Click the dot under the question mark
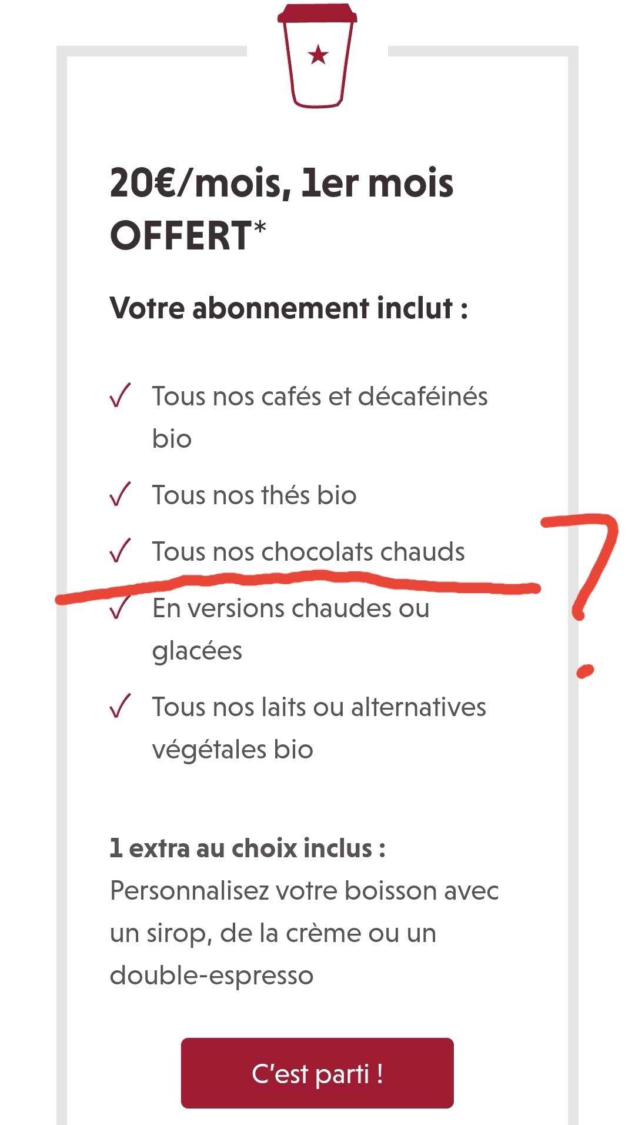The height and width of the screenshot is (1125, 635). [x=585, y=671]
